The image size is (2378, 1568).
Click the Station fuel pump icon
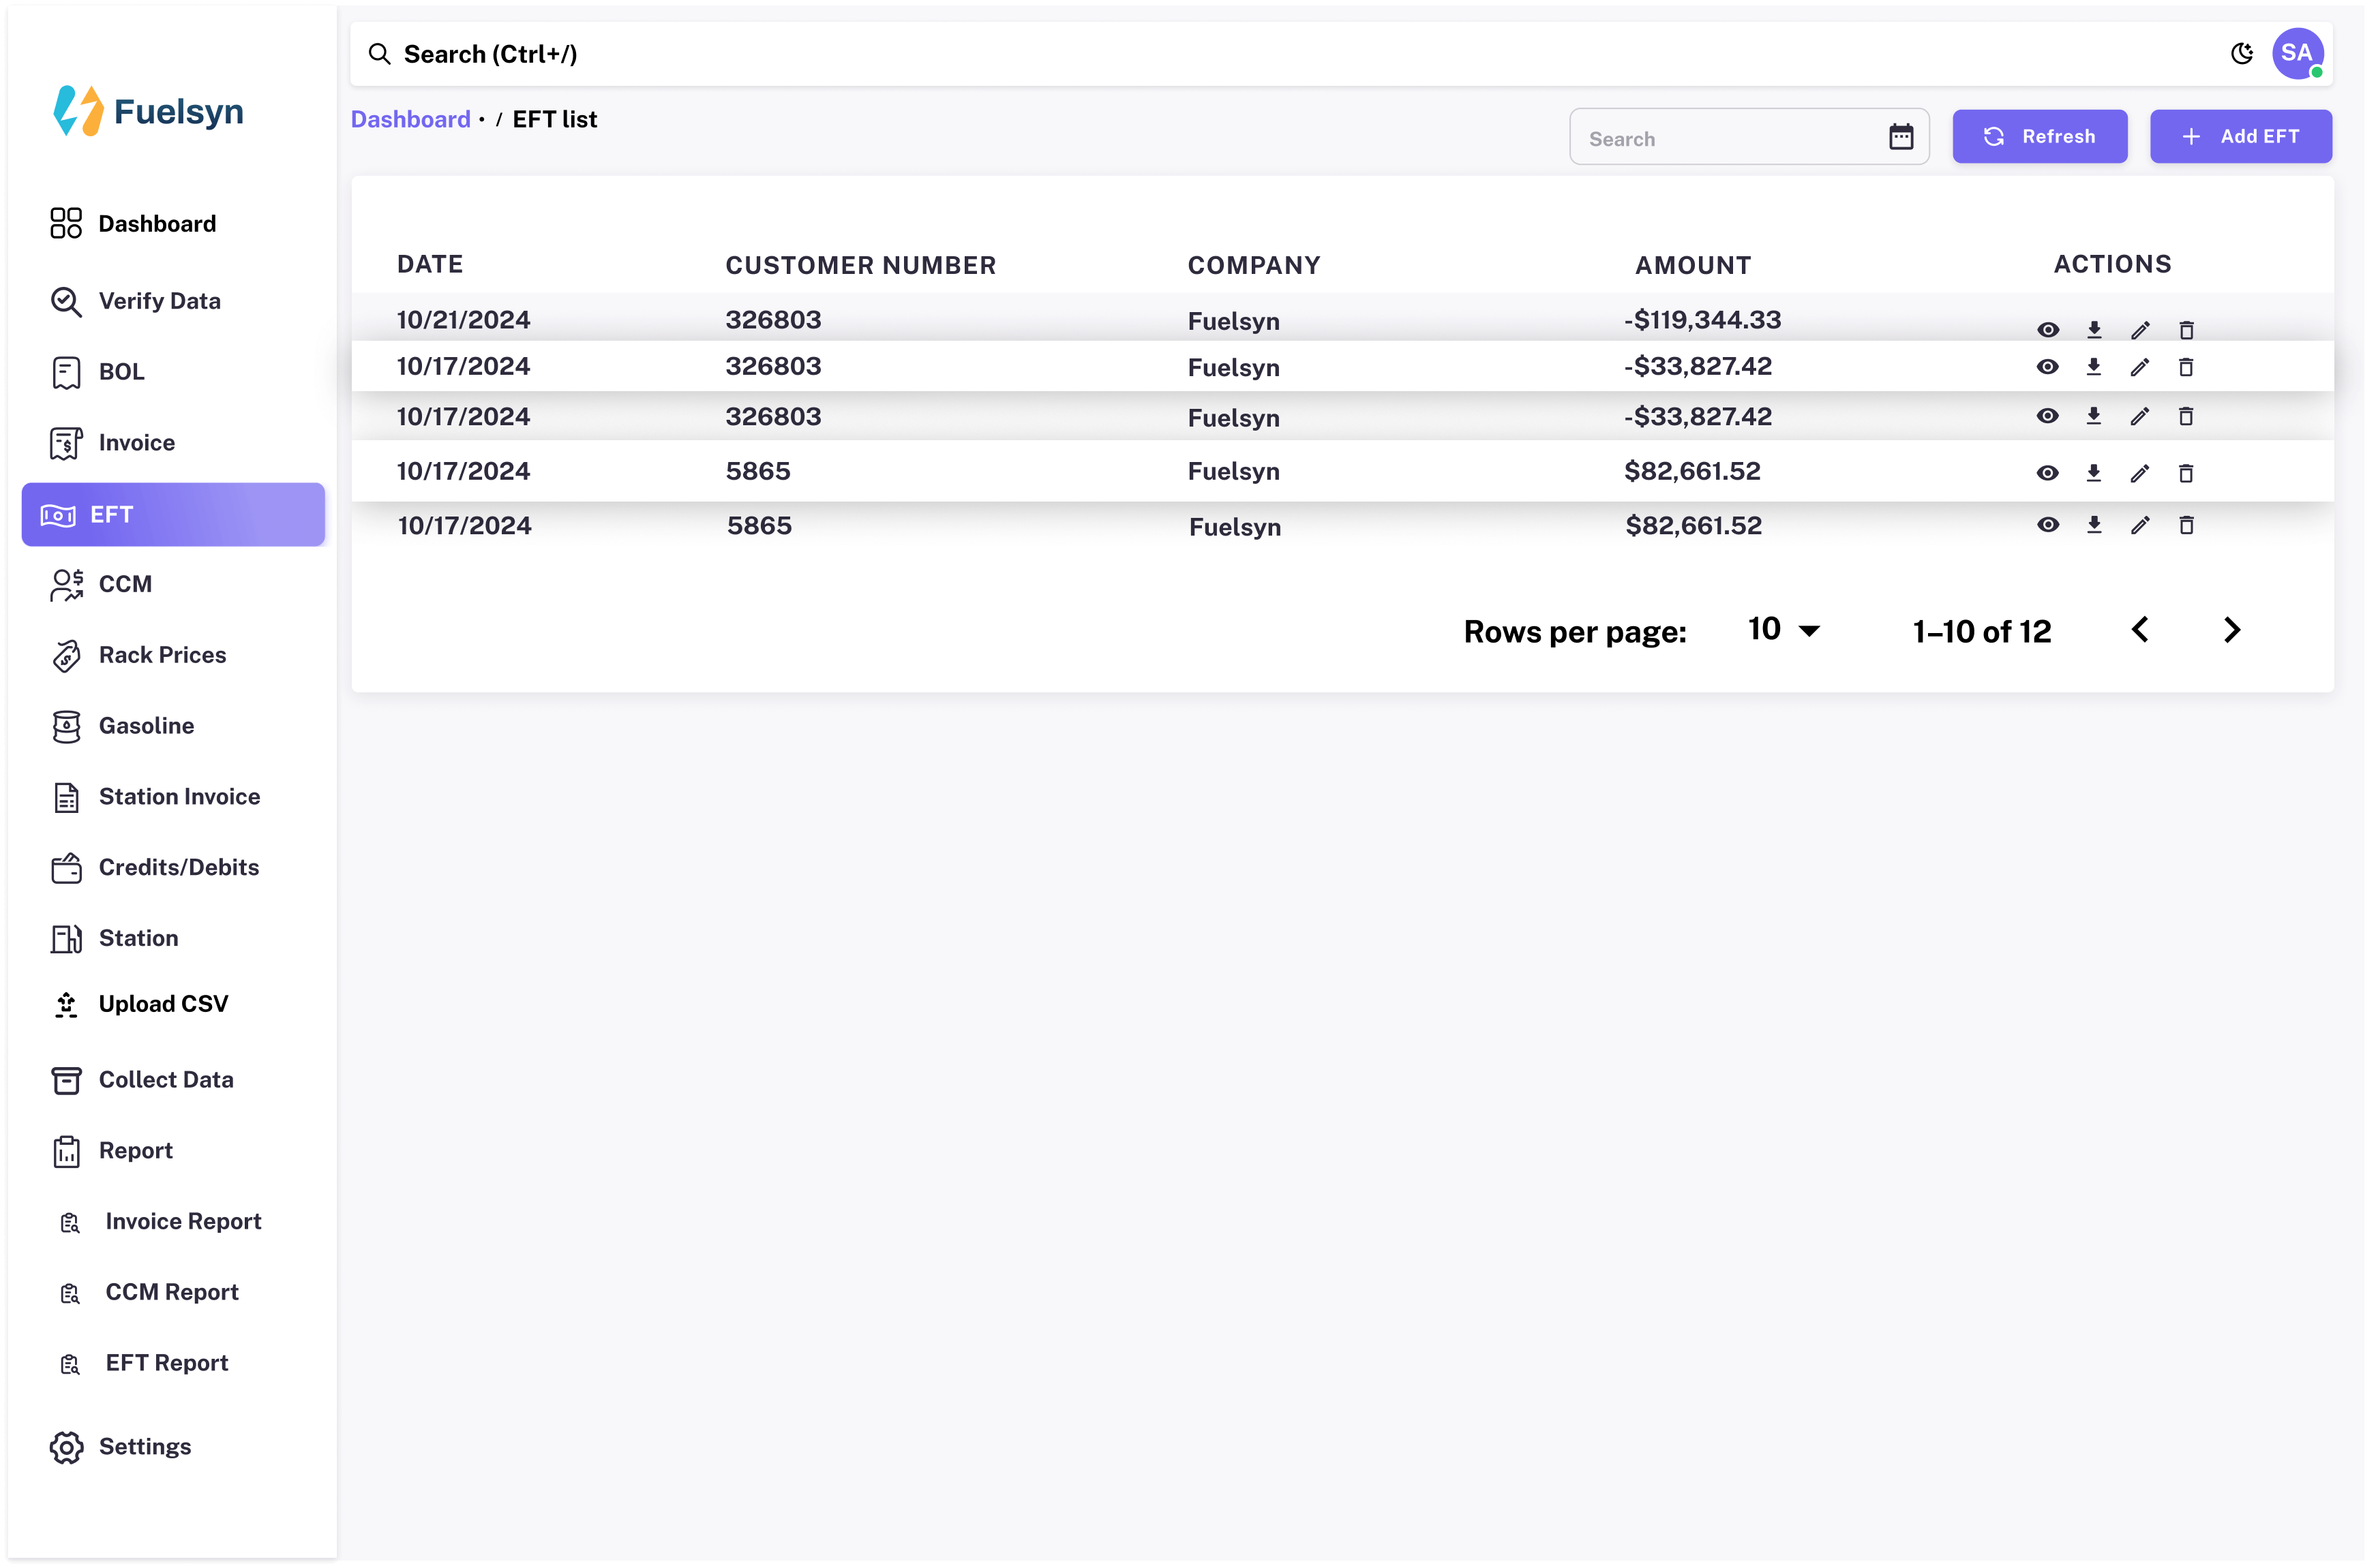click(x=66, y=939)
